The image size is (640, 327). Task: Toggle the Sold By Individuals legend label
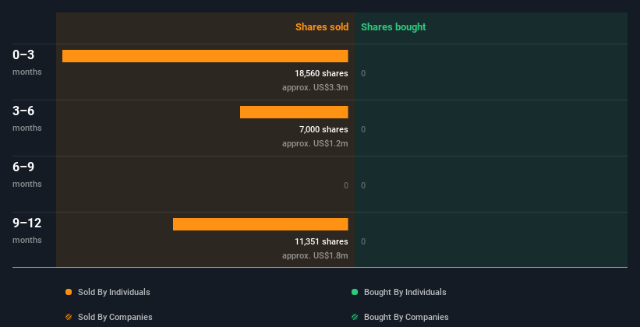point(114,292)
